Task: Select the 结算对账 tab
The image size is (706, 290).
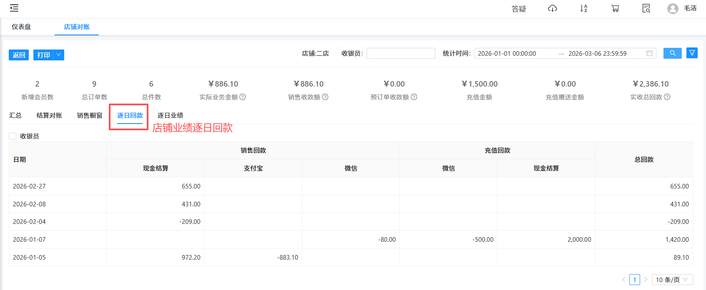Action: (x=49, y=115)
